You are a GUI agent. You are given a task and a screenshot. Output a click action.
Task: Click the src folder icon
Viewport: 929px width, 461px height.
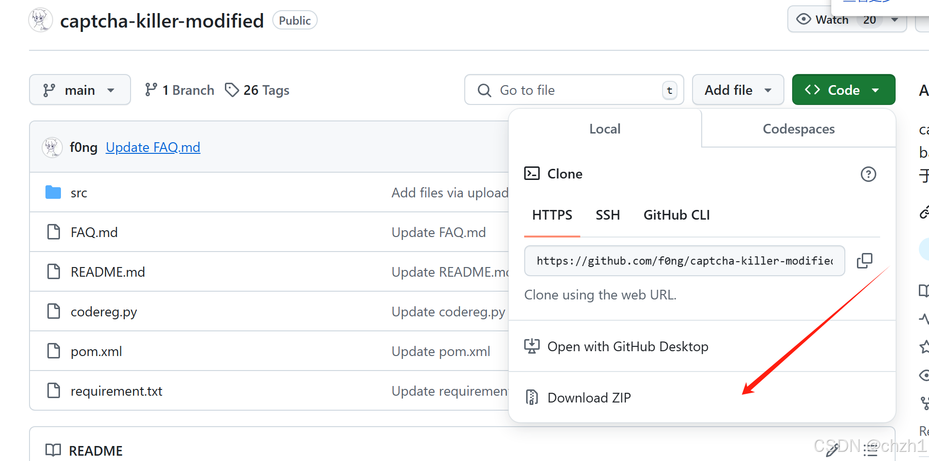[53, 193]
